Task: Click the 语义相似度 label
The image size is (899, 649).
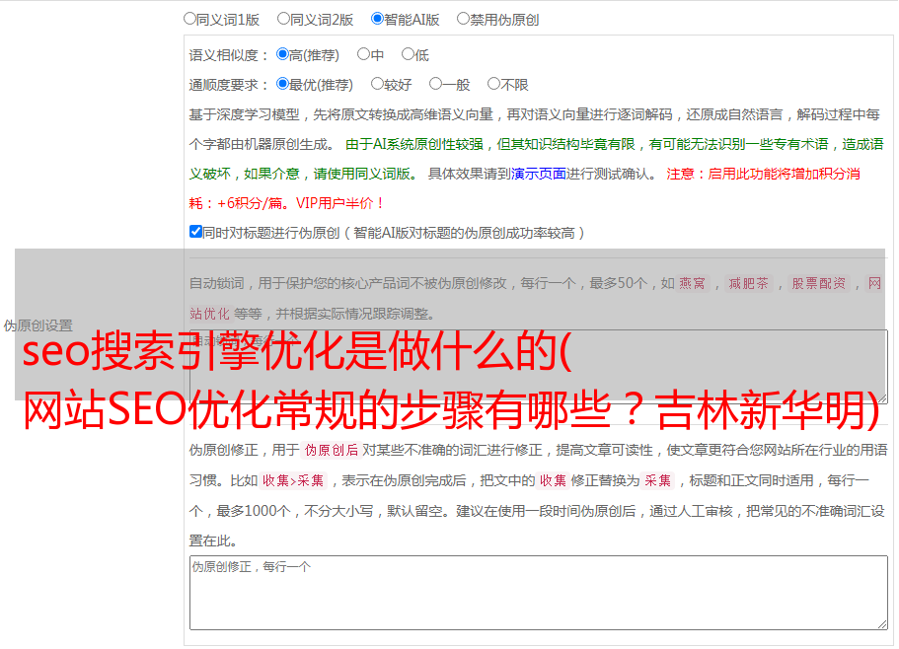Action: [x=229, y=55]
